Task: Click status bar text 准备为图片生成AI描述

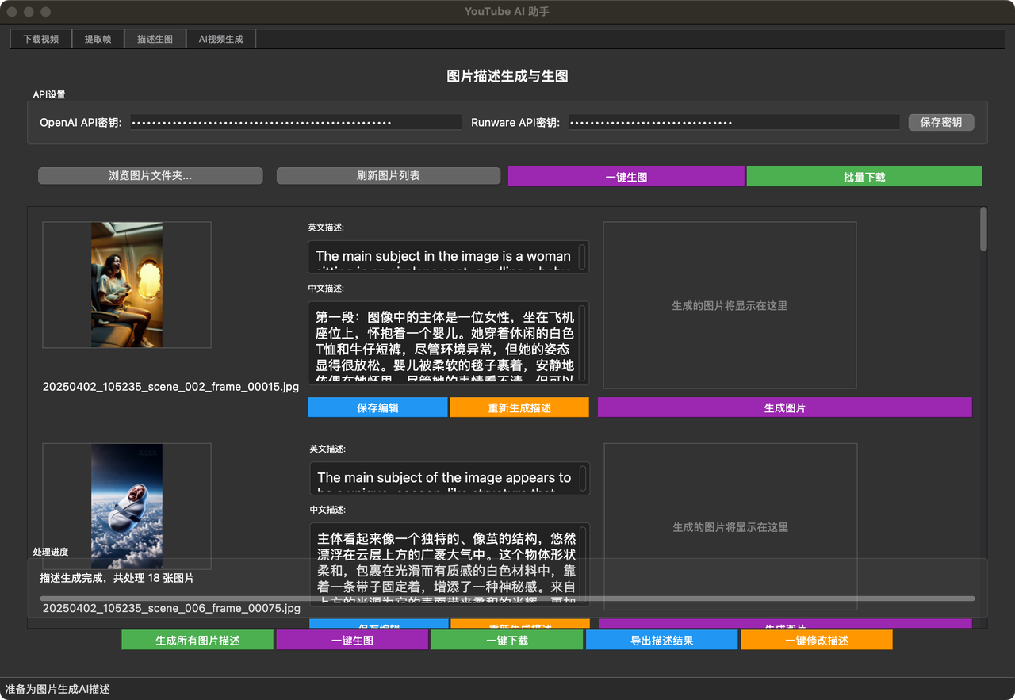Action: coord(57,689)
